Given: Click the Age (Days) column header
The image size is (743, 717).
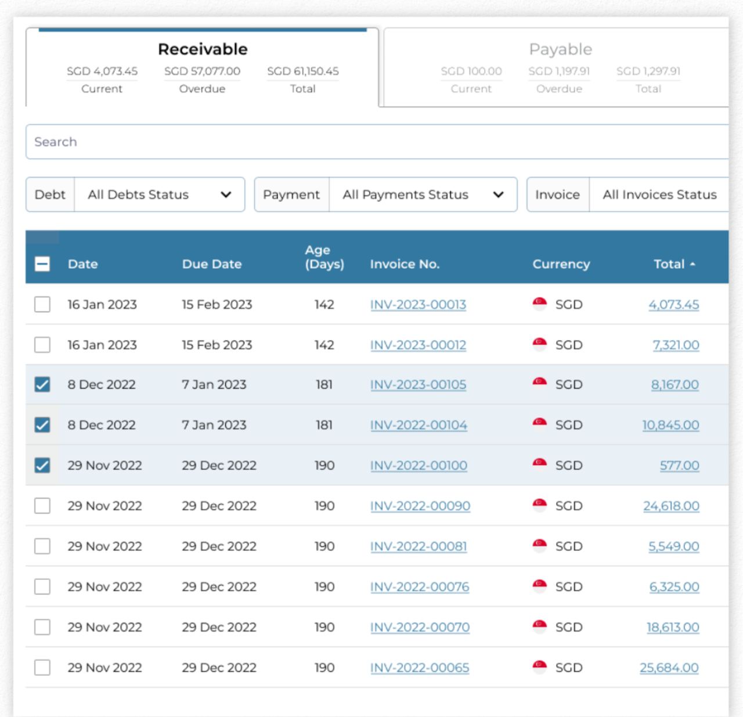Looking at the screenshot, I should coord(324,257).
